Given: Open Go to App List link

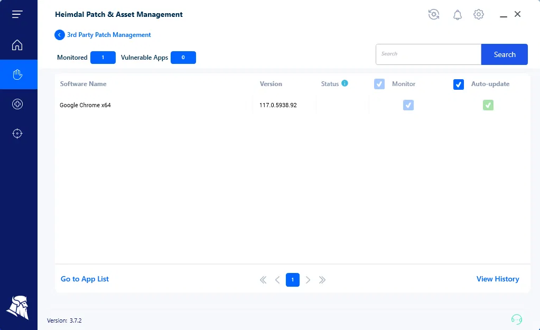Looking at the screenshot, I should coord(85,279).
